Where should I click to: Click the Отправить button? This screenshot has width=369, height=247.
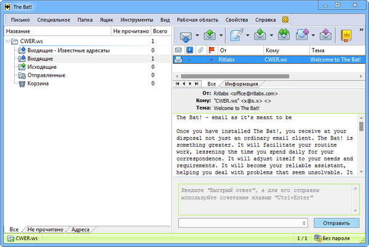(x=336, y=222)
